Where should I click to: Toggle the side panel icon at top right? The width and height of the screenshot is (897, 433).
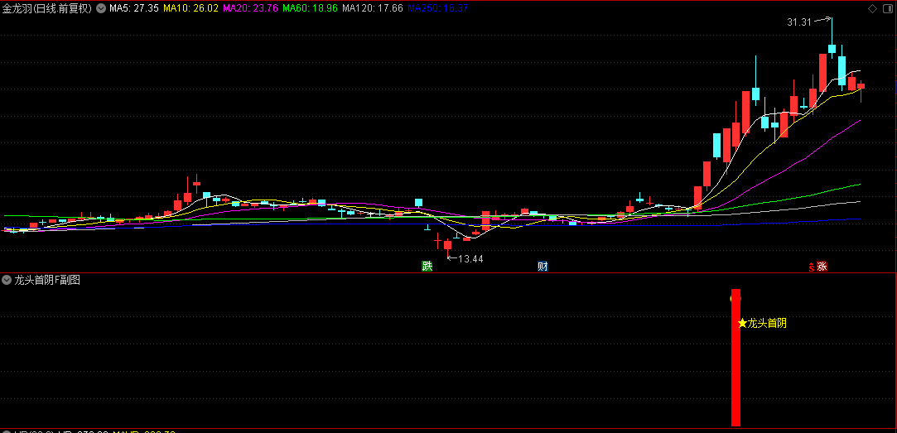[x=887, y=8]
